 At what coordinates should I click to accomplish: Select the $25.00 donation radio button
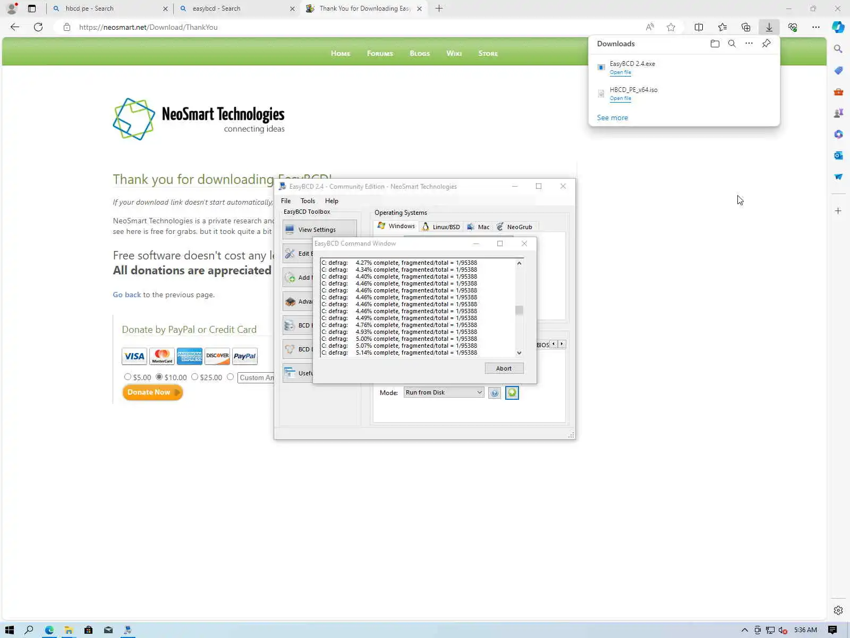194,376
